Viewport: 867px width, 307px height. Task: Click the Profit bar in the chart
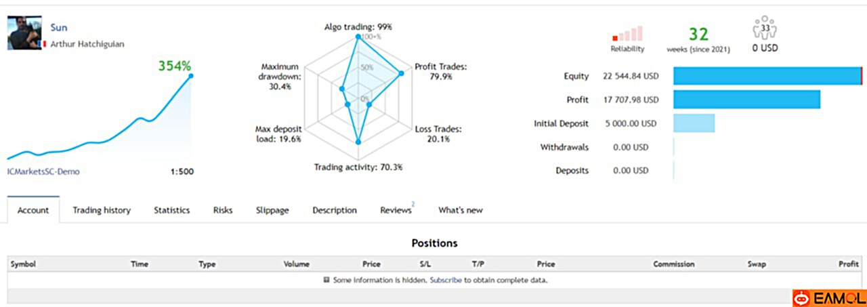pos(746,100)
